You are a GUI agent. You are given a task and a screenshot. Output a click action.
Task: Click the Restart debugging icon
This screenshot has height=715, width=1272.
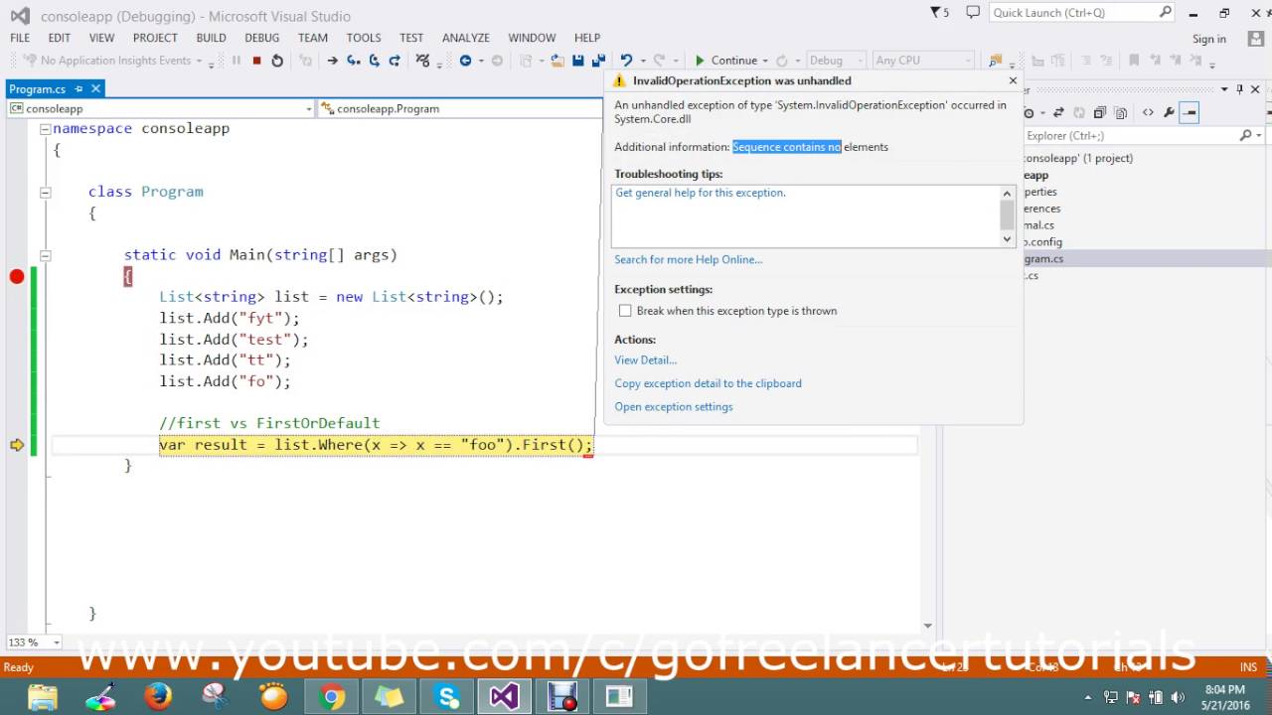[277, 61]
